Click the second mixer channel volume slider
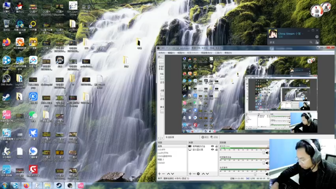Viewport: 336px width, 189px height. [x=242, y=163]
